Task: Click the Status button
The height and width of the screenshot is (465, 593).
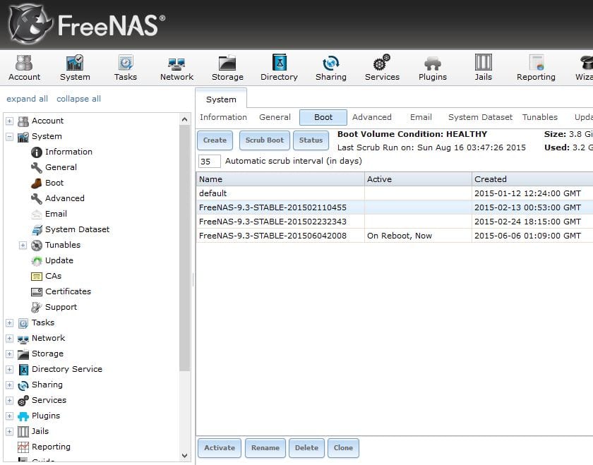Action: pyautogui.click(x=311, y=140)
